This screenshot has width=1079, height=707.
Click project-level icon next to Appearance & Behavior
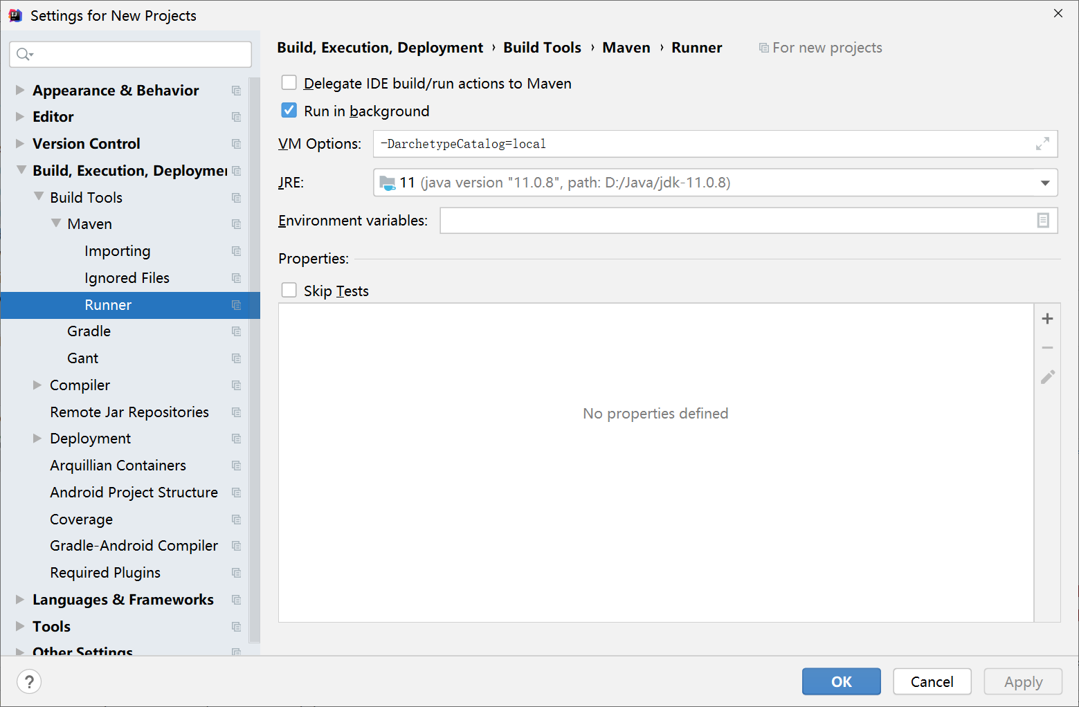(236, 91)
